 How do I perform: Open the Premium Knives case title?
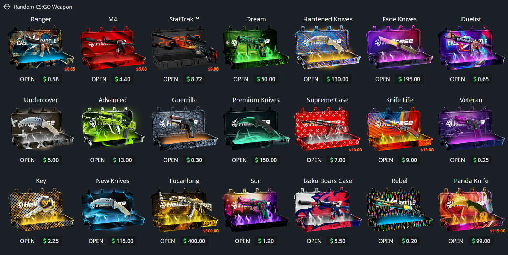point(256,100)
